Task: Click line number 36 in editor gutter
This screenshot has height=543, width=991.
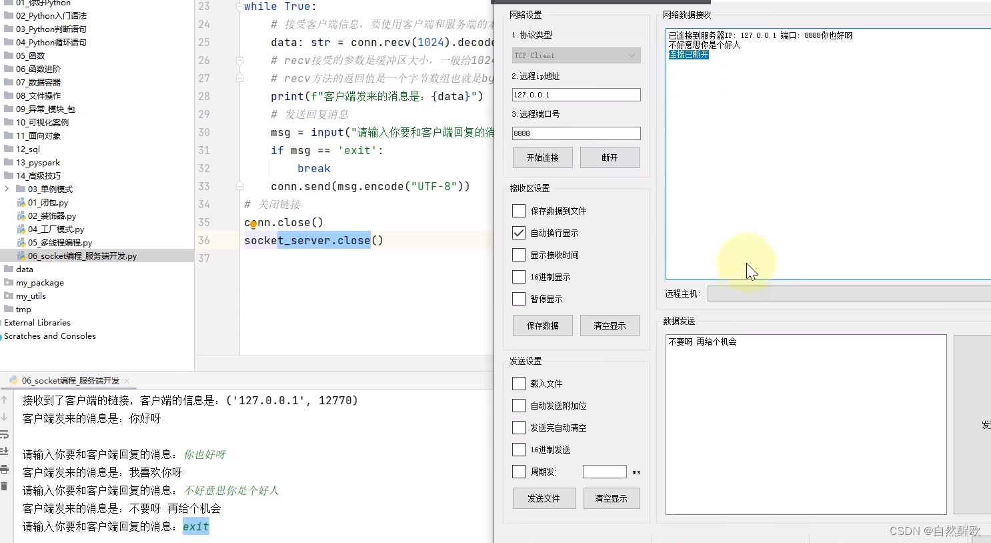Action: pyautogui.click(x=204, y=240)
